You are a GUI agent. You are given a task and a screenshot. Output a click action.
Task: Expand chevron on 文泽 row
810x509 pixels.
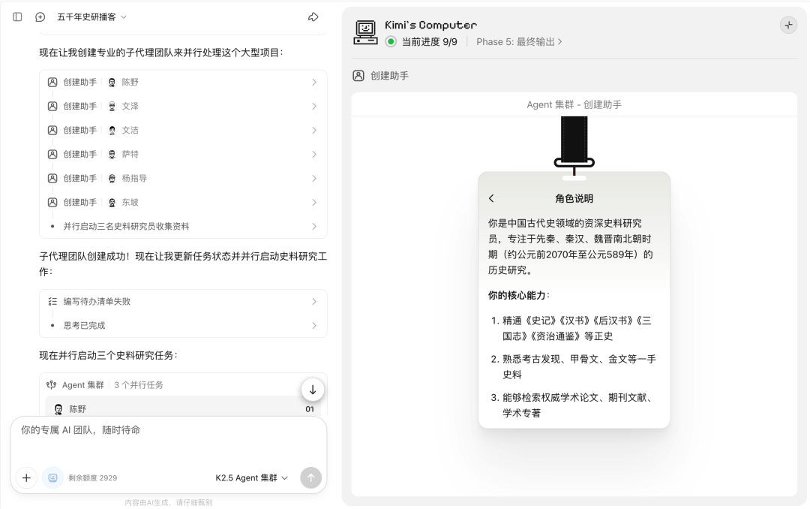point(314,106)
